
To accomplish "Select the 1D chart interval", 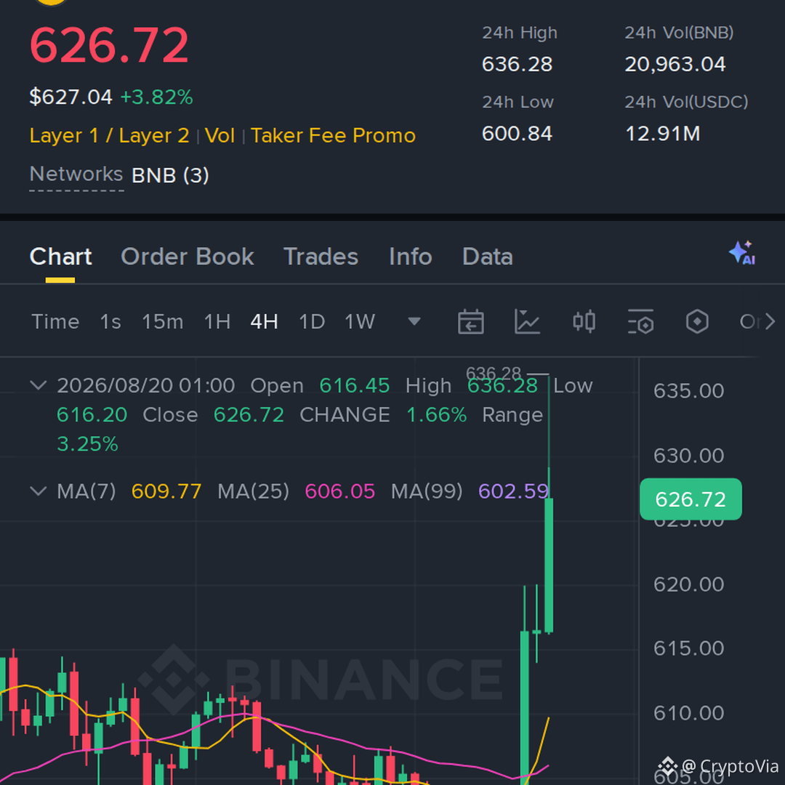I will [312, 321].
